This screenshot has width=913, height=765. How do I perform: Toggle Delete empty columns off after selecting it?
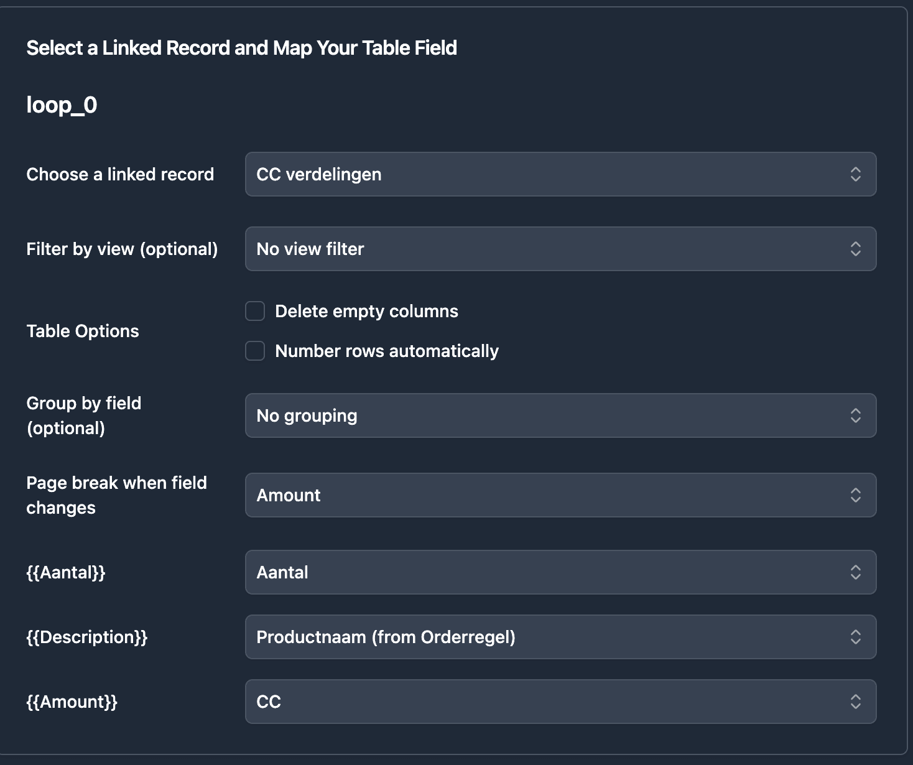(x=255, y=311)
